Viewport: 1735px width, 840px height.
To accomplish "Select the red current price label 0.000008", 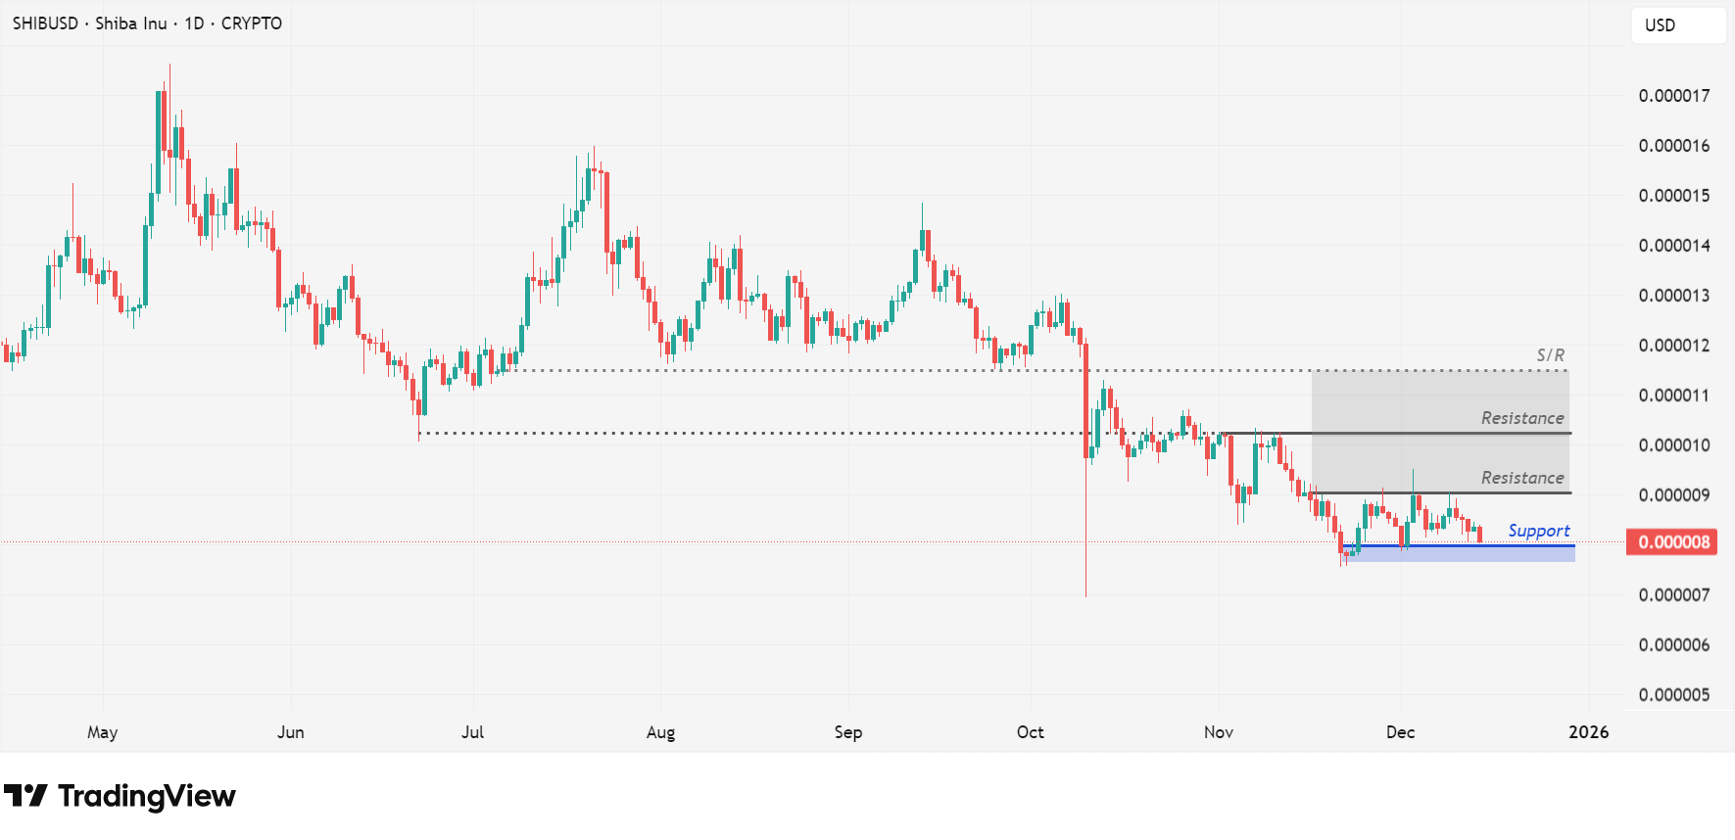I will (1671, 542).
